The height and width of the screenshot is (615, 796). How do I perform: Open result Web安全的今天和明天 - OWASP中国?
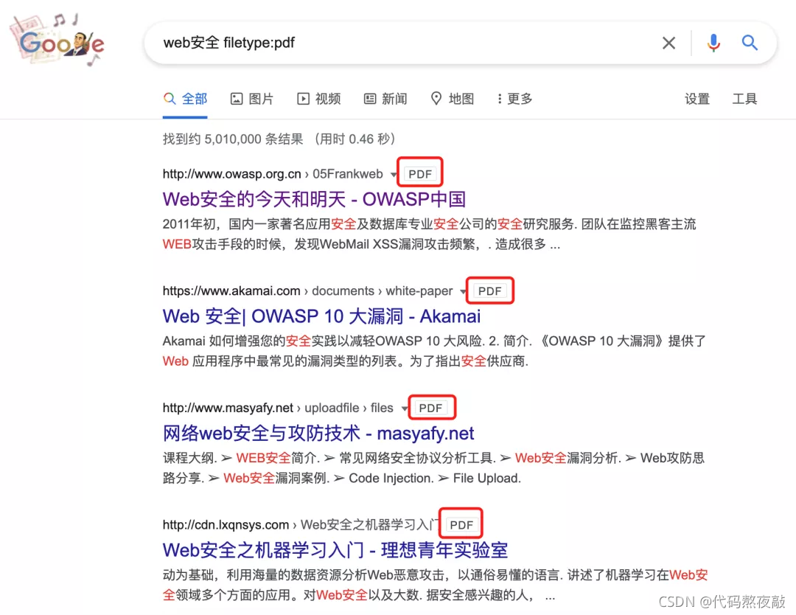click(x=314, y=199)
